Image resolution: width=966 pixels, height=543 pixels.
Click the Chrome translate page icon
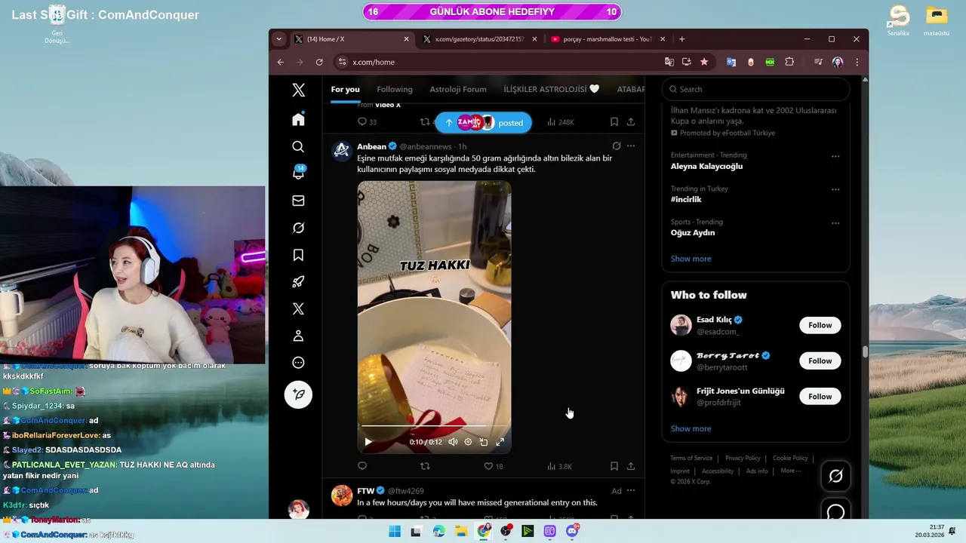coord(669,62)
